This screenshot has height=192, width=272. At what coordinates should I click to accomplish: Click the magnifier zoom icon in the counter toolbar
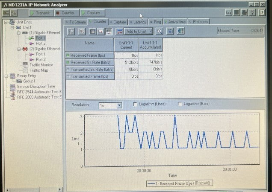(x=159, y=31)
